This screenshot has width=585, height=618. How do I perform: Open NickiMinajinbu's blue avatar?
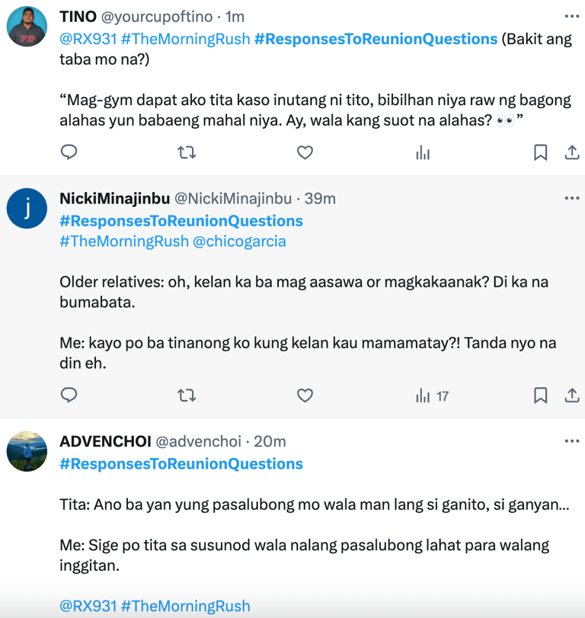[27, 208]
